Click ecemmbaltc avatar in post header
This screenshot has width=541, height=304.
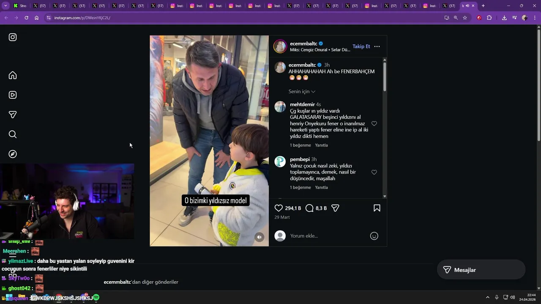click(280, 46)
